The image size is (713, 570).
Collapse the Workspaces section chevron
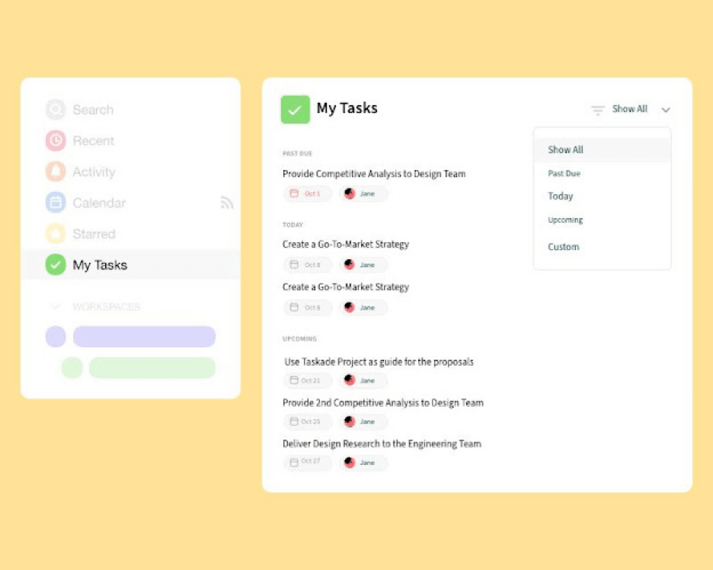[55, 306]
